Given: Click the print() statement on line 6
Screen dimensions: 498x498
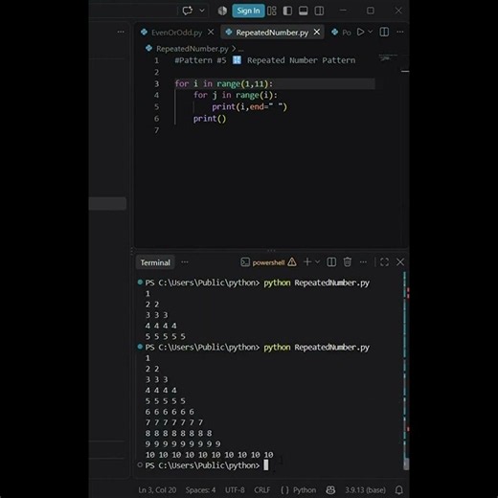Looking at the screenshot, I should coord(210,119).
